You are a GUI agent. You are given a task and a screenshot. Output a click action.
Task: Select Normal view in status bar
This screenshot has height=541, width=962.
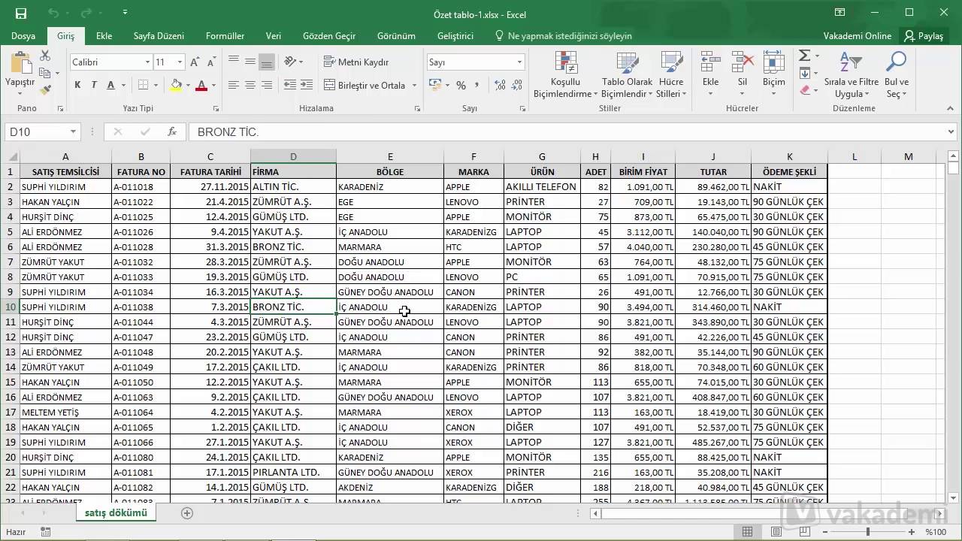click(747, 532)
